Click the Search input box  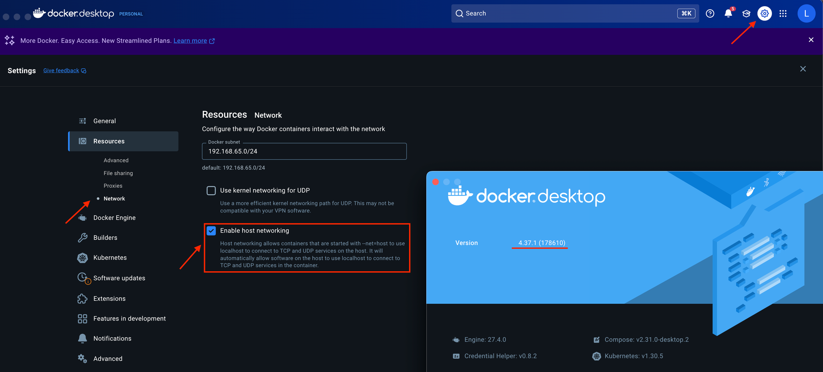pos(575,14)
